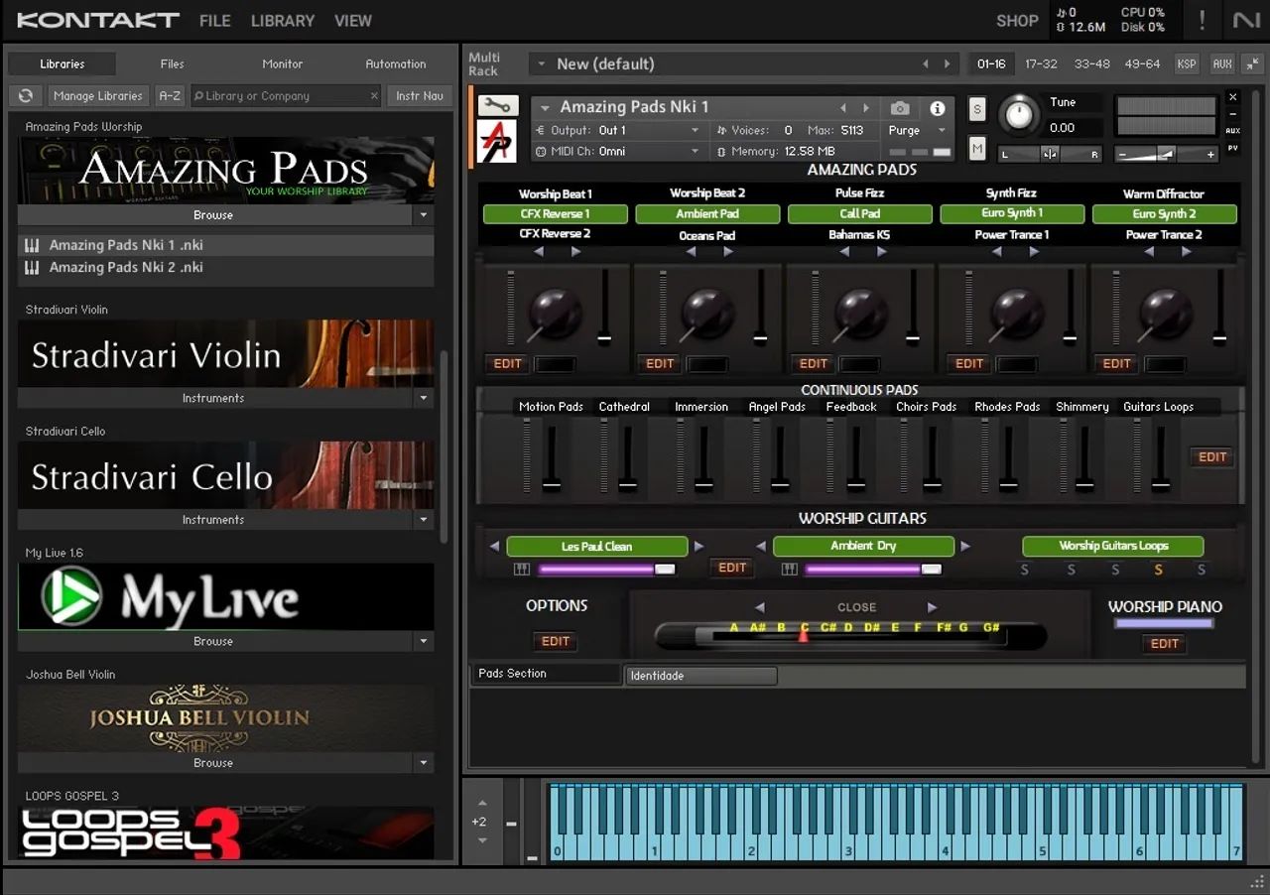Viewport: 1270px width, 895px height.
Task: Click EDIT under WORSHIP PIANO
Action: click(1164, 644)
